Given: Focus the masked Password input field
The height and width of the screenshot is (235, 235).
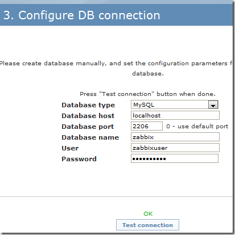Looking at the screenshot, I should [x=175, y=158].
